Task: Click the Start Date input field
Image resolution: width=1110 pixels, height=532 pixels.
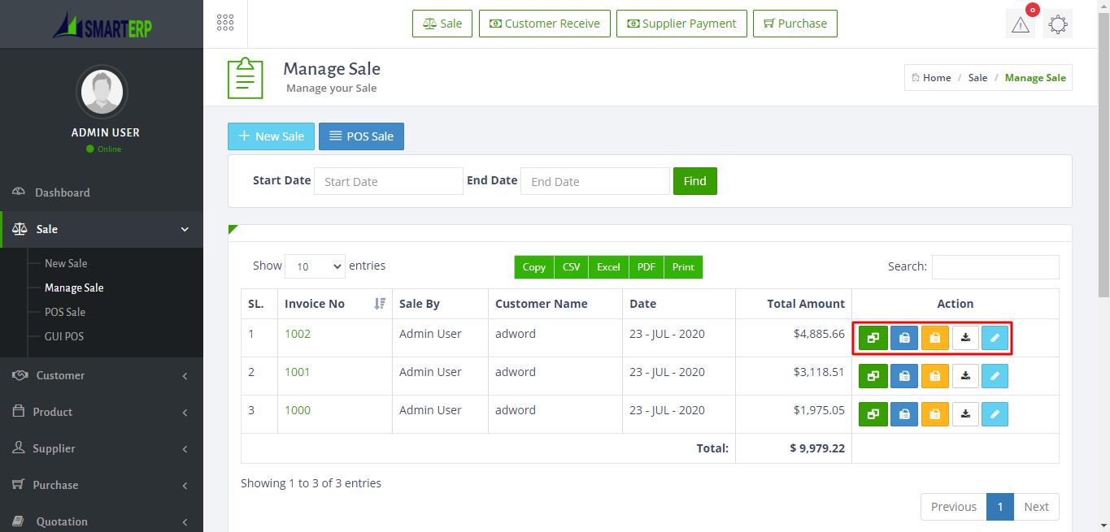Action: [388, 182]
